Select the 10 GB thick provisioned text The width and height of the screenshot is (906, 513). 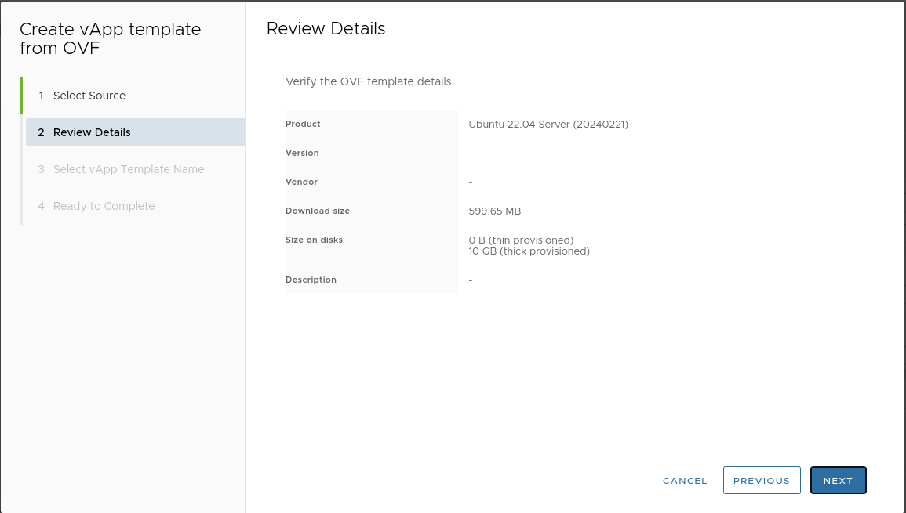click(x=529, y=251)
